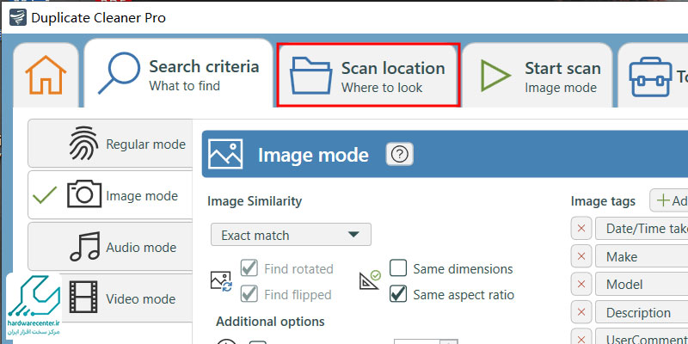Viewport: 688px width, 344px height.
Task: Select the Description tag entry
Action: coord(642,312)
